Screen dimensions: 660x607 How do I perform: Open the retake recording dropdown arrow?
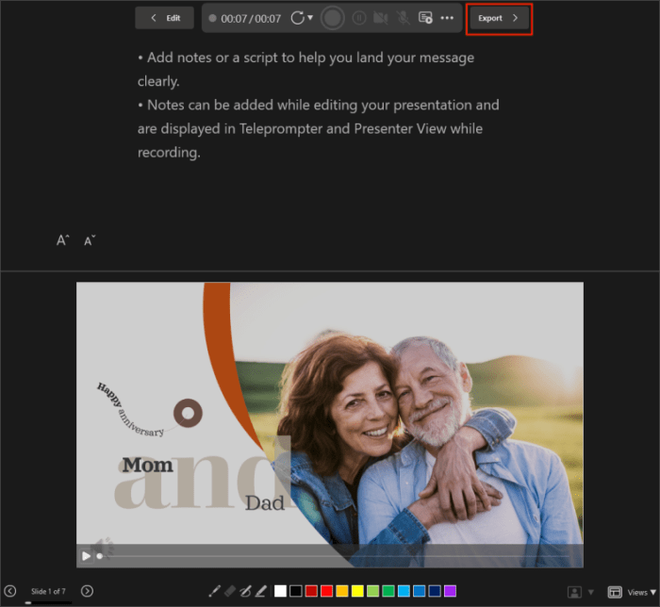[309, 18]
